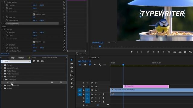The image size is (193, 108).
Task: Collapse the Video Effects folder
Action: tap(2, 77)
